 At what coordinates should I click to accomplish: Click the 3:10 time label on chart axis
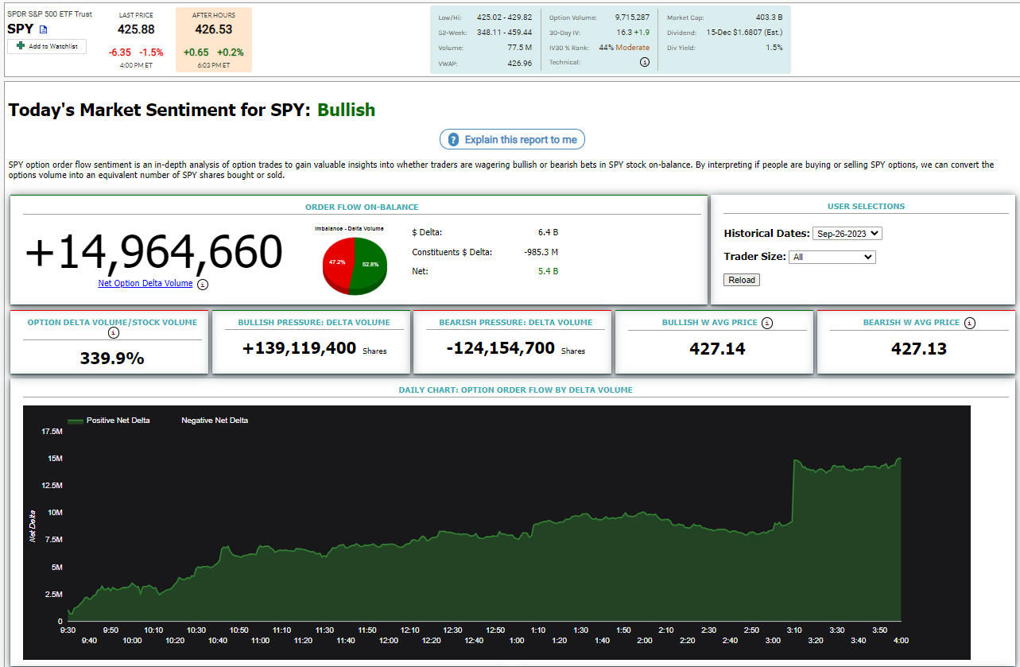tap(794, 630)
